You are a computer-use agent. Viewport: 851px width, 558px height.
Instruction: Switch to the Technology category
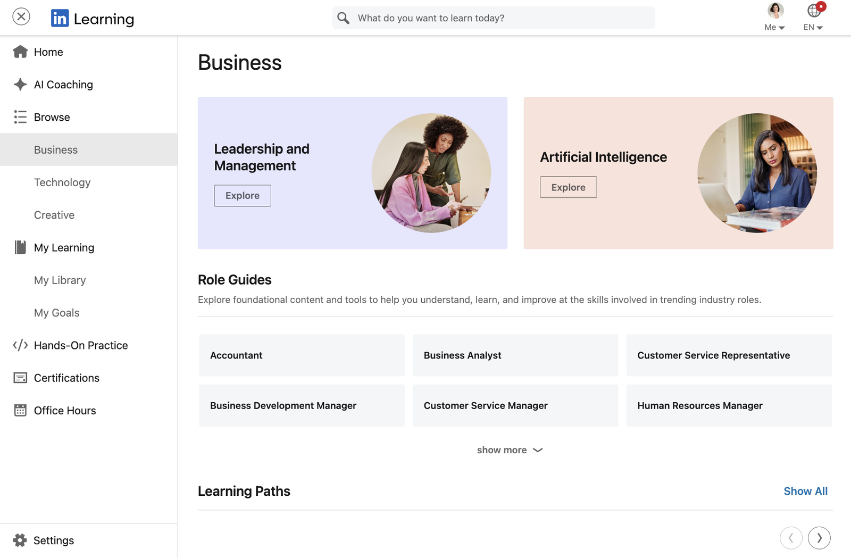click(x=62, y=182)
